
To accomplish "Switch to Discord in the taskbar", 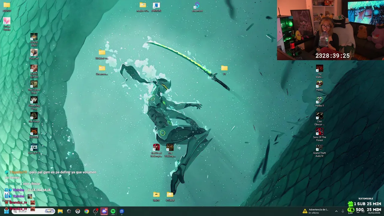I will pyautogui.click(x=104, y=211).
